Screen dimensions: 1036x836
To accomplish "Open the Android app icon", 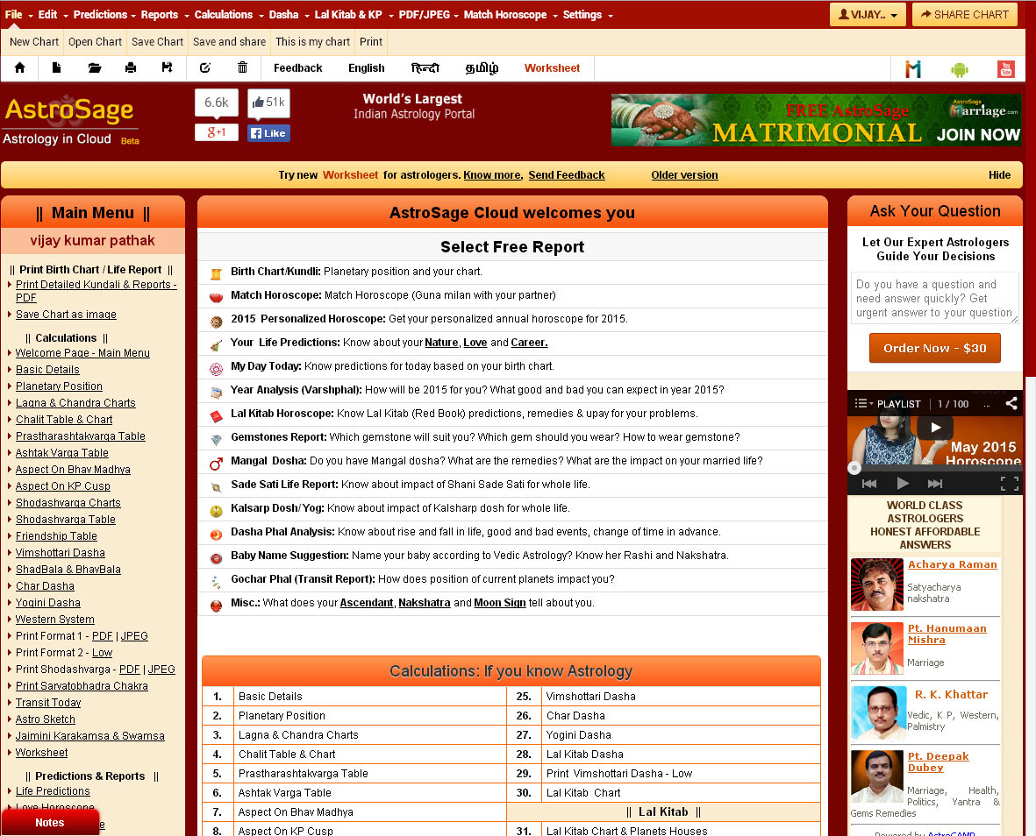I will coord(960,68).
